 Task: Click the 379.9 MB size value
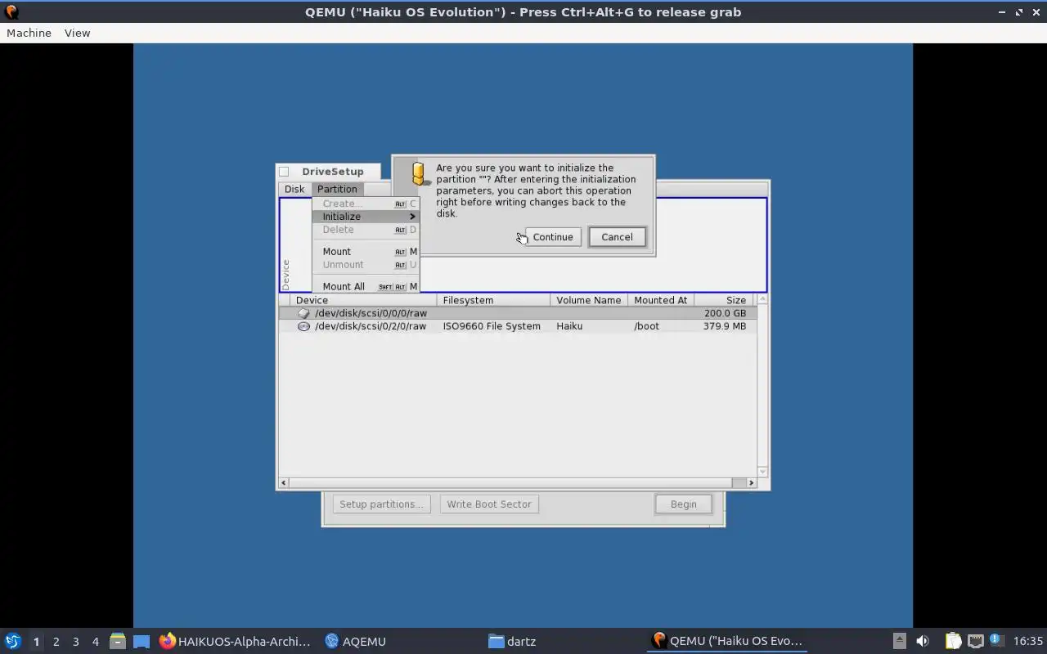(x=725, y=326)
